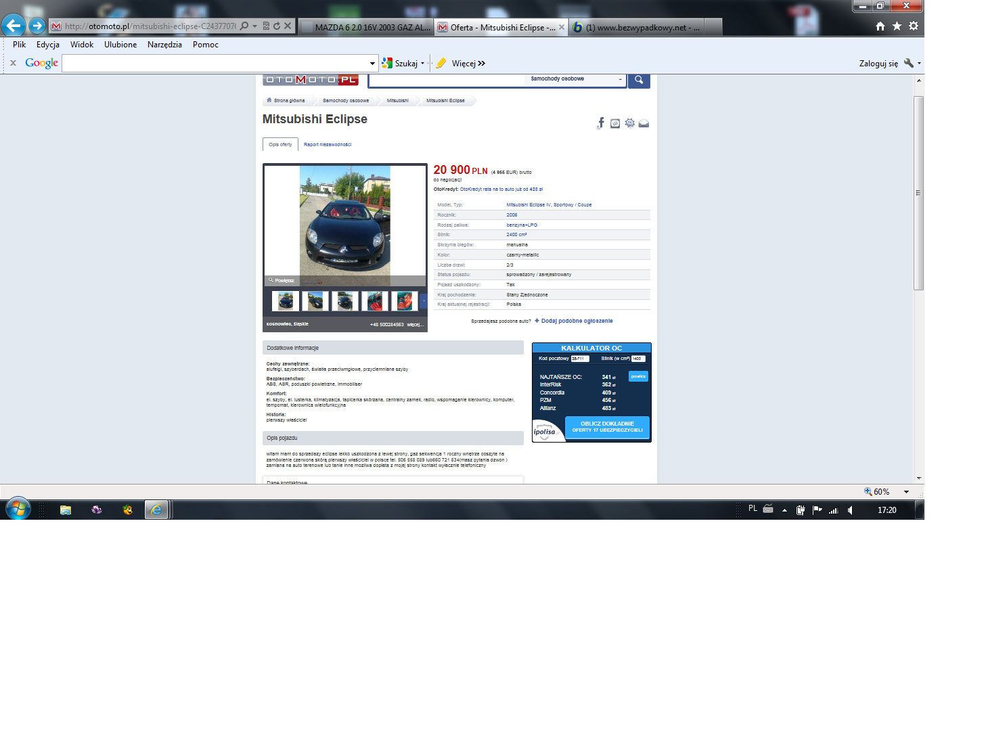Click the address bar search magnifier icon
This screenshot has width=988, height=741.
(x=244, y=26)
